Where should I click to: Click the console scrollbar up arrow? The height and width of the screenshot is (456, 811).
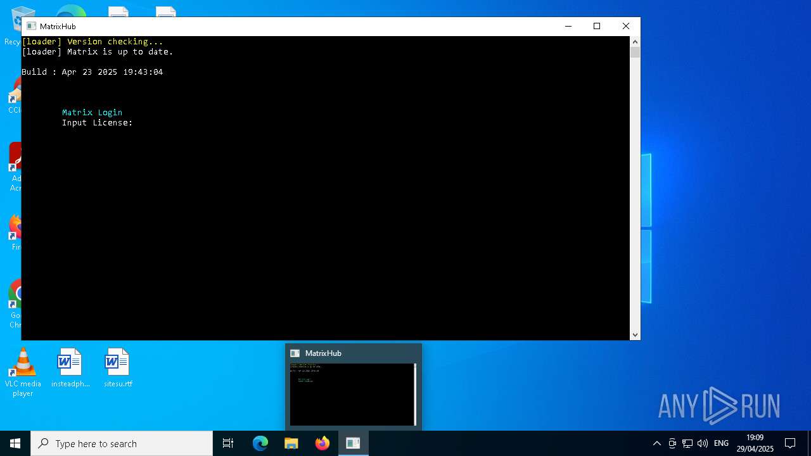pos(635,42)
